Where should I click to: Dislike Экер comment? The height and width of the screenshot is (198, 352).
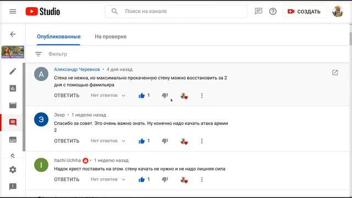165,141
